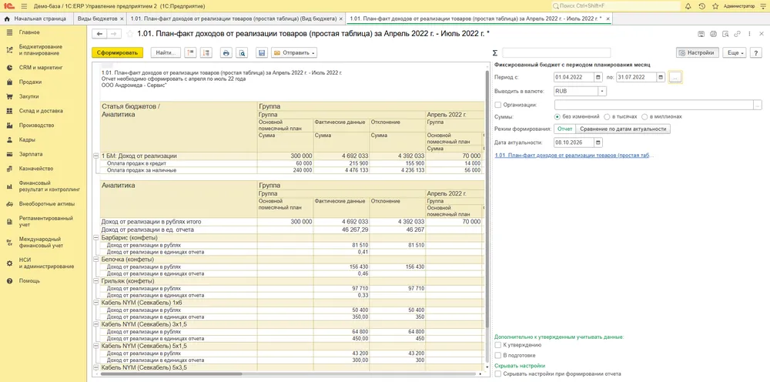The height and width of the screenshot is (382, 770).
Task: Select sums 'в миллионах' radio
Action: [645, 117]
